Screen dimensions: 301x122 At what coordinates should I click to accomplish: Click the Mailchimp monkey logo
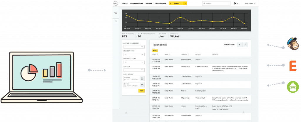(293, 44)
